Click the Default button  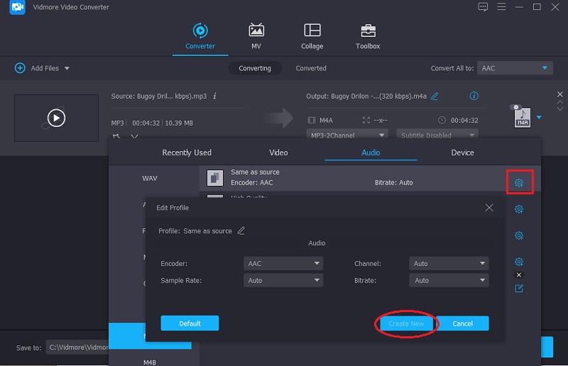(190, 323)
